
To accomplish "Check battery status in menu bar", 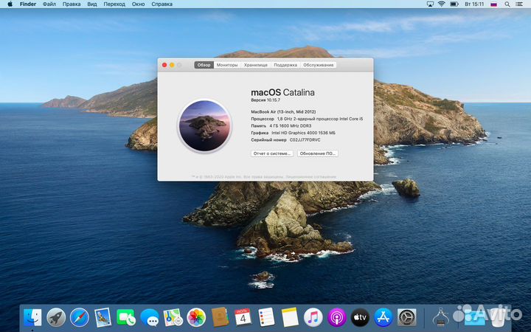I will coord(454,4).
